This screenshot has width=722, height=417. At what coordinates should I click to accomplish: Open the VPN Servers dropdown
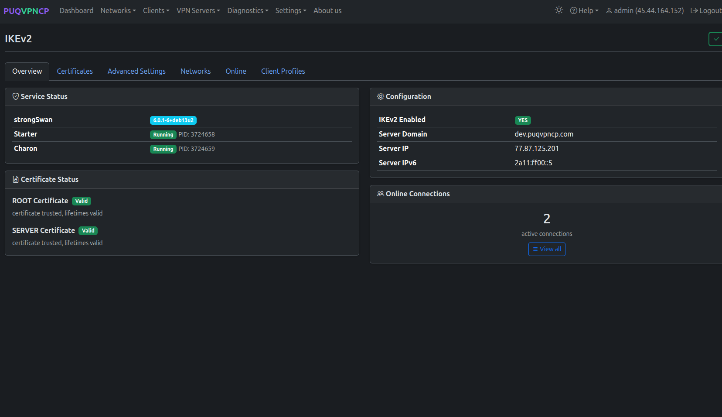(x=198, y=10)
